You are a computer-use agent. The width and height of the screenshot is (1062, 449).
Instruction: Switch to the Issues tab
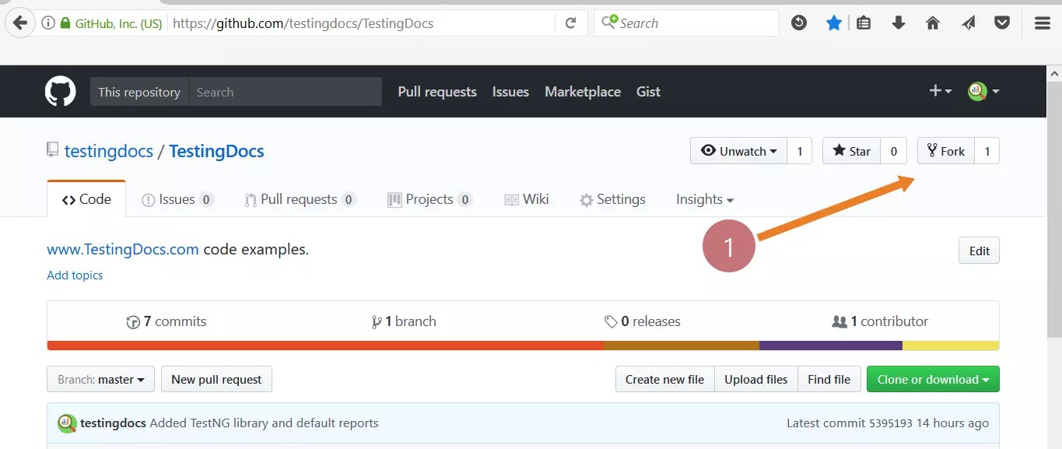(x=177, y=198)
